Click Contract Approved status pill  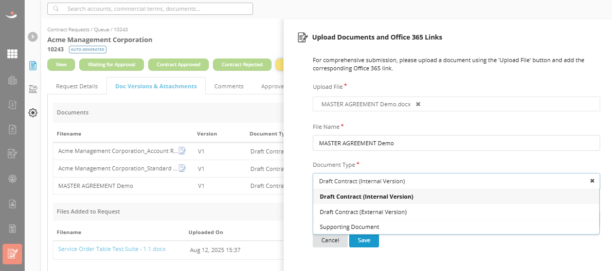[178, 65]
